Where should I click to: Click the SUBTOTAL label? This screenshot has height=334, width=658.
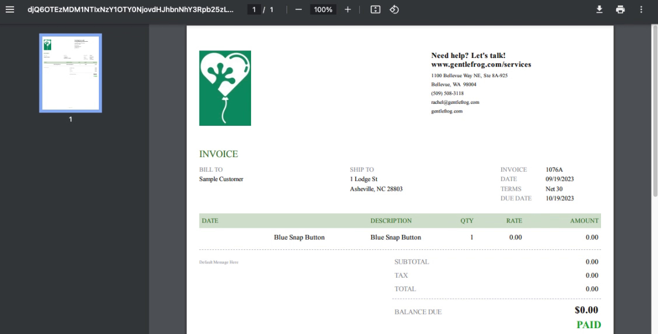coord(412,262)
